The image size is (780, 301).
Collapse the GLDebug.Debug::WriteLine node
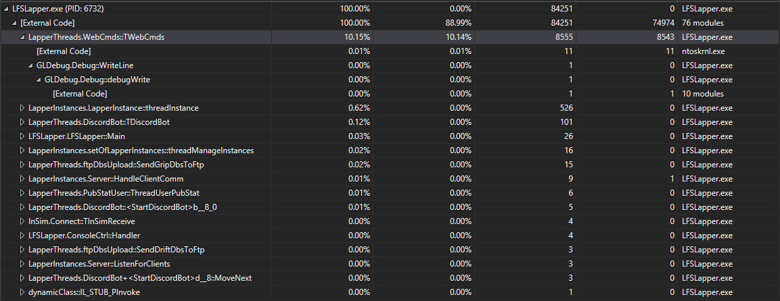coord(30,65)
